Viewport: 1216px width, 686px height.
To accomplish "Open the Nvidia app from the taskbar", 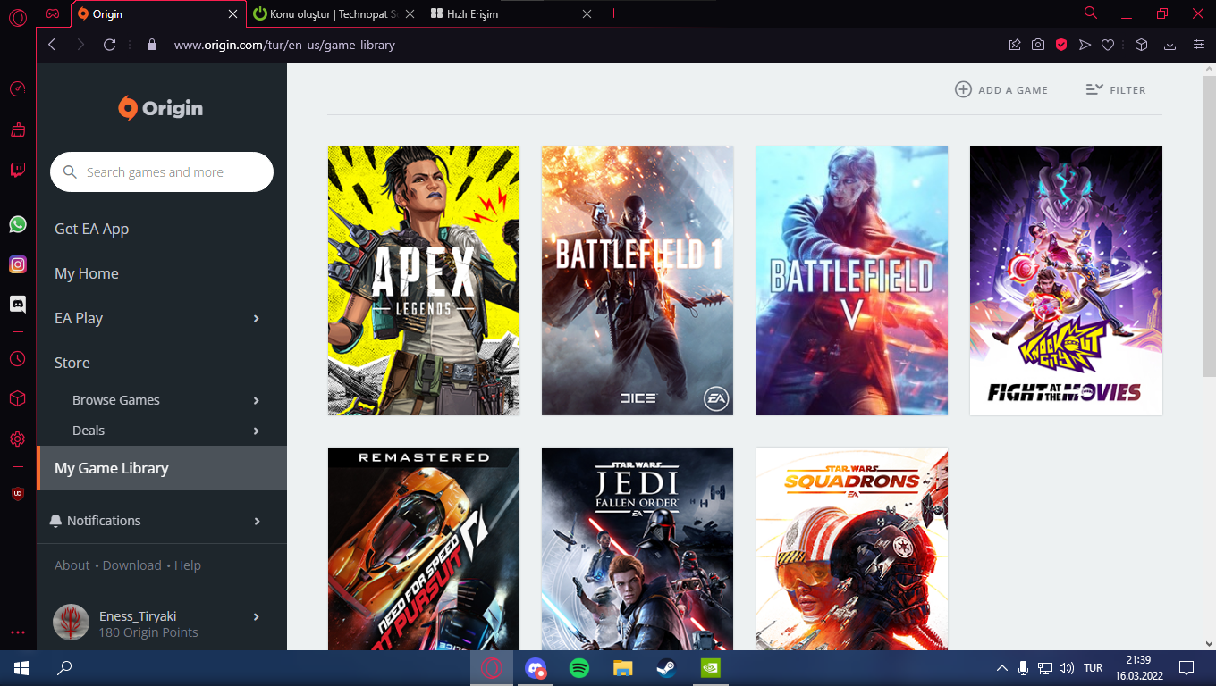I will click(710, 667).
